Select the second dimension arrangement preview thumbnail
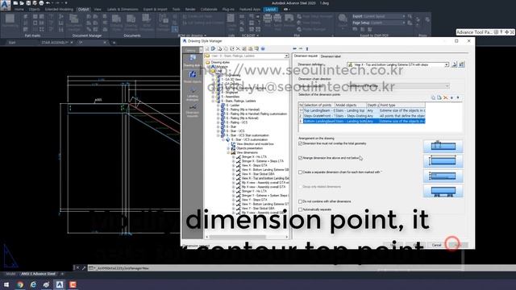This screenshot has height=290, width=516. coord(443,161)
